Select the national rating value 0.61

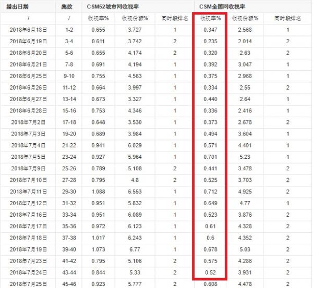coord(210,227)
